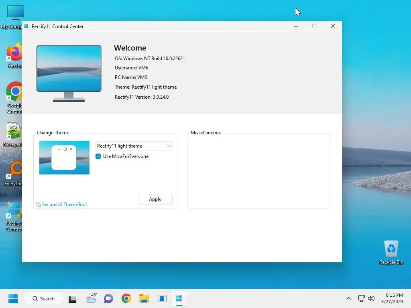Open the volume tray icon
Image resolution: width=411 pixels, height=308 pixels.
pyautogui.click(x=371, y=298)
